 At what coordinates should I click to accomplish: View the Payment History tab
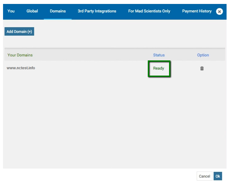click(x=197, y=11)
